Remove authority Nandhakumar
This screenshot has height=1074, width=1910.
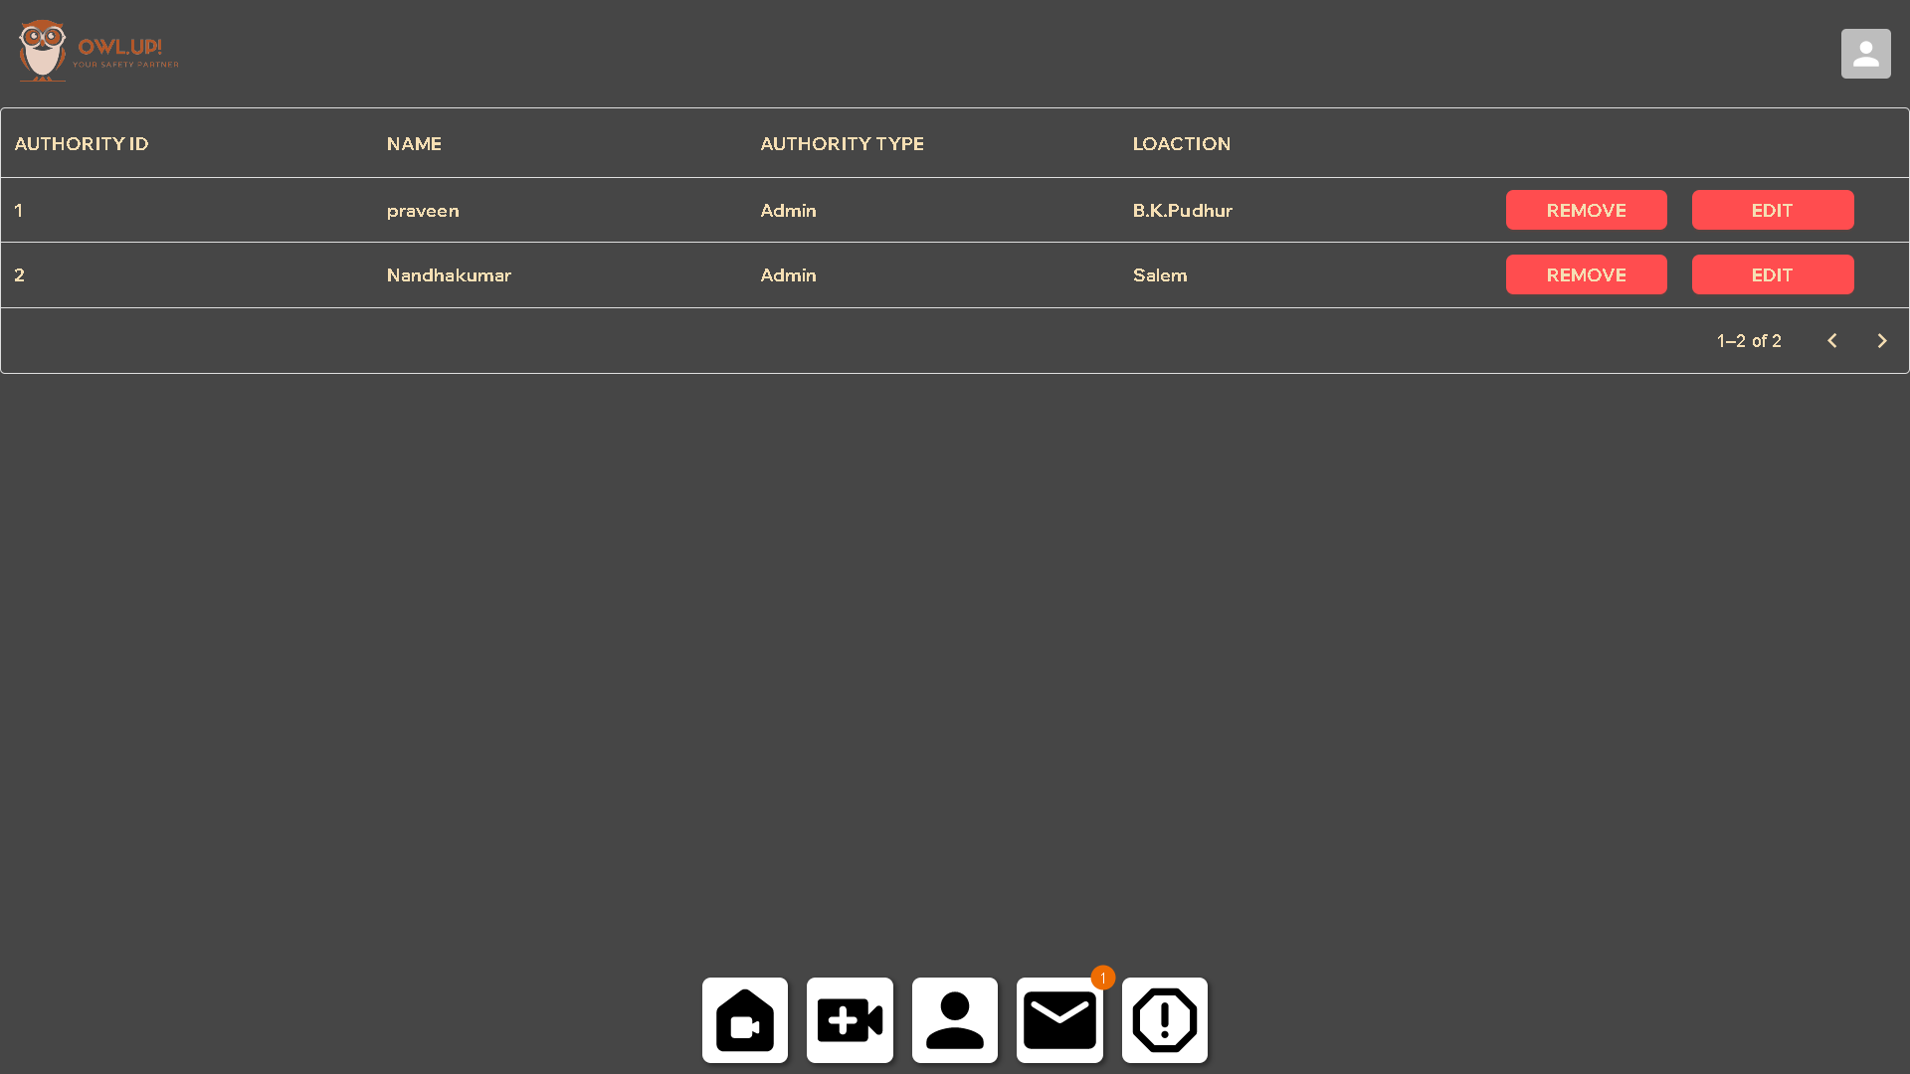[1586, 274]
